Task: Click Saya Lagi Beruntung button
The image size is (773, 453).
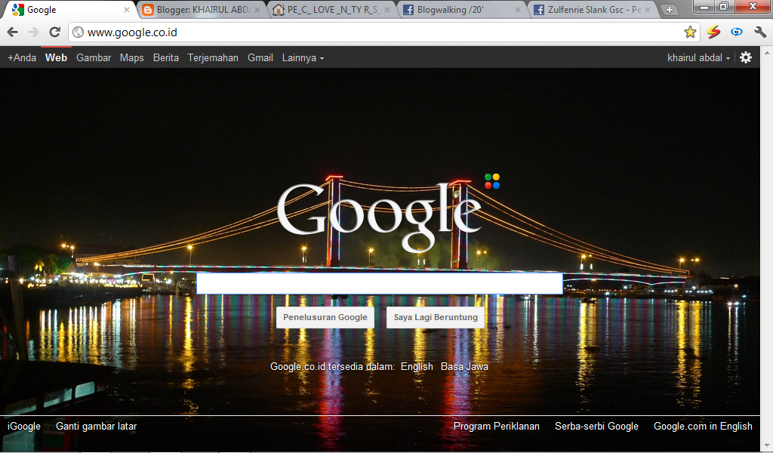Action: coord(436,317)
